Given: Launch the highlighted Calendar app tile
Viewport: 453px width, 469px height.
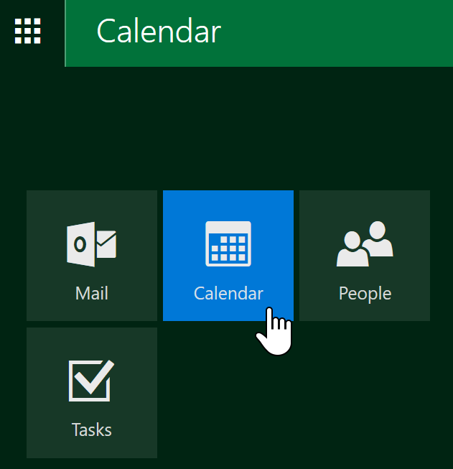Looking at the screenshot, I should click(x=228, y=255).
